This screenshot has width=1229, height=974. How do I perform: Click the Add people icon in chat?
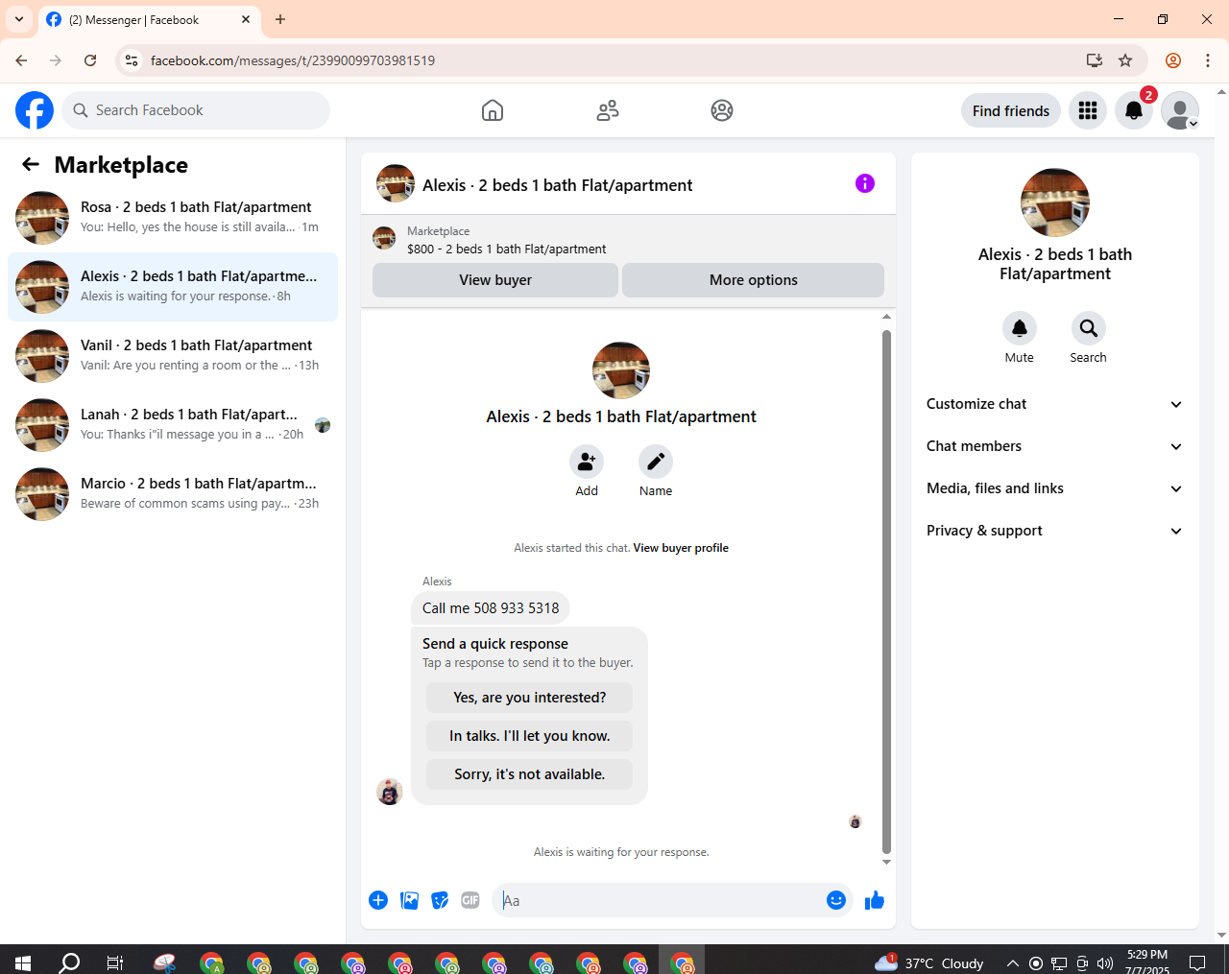coord(587,463)
